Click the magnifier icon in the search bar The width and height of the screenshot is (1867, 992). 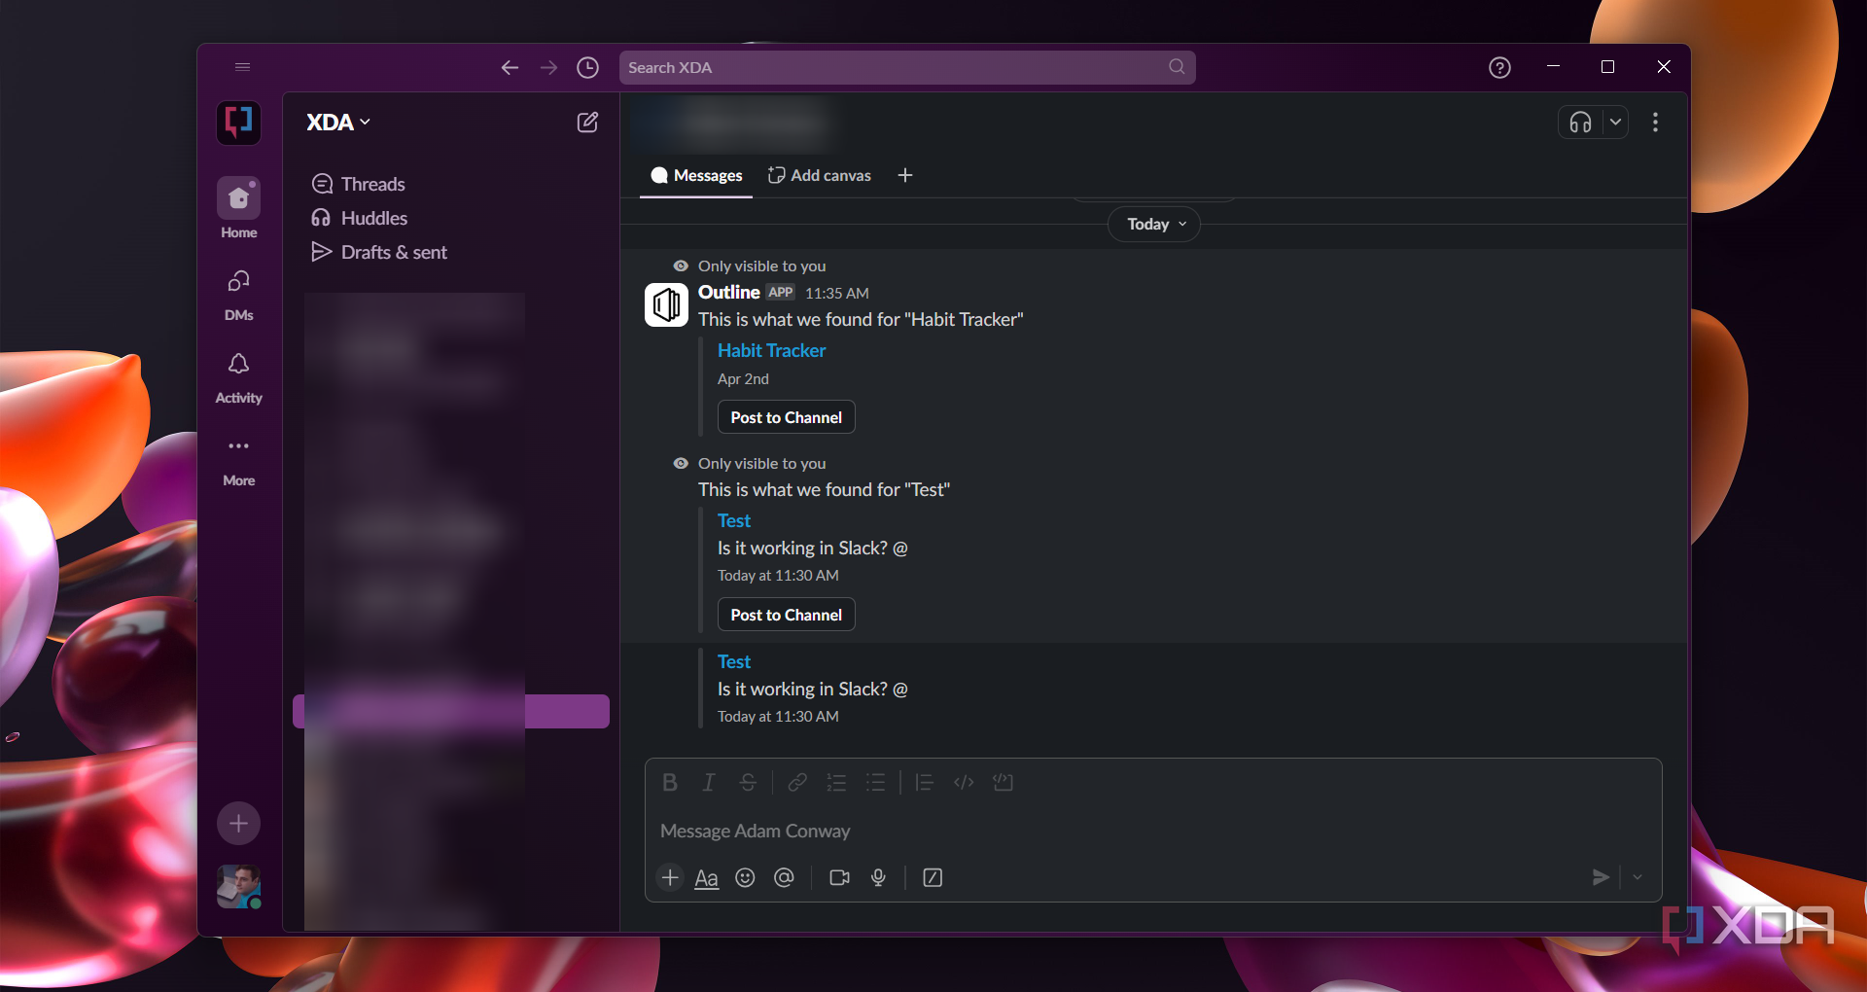pos(1177,67)
